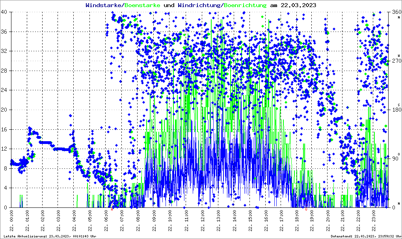This screenshot has height=239, width=402.
Task: Click the time label "22. 01:00"
Action: (x=27, y=221)
